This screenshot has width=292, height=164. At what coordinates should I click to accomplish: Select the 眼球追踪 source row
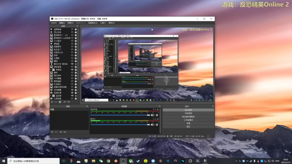click(x=64, y=81)
